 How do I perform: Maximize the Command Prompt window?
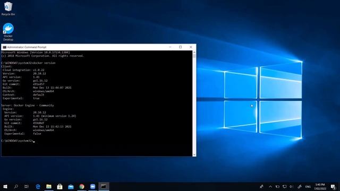click(181, 47)
